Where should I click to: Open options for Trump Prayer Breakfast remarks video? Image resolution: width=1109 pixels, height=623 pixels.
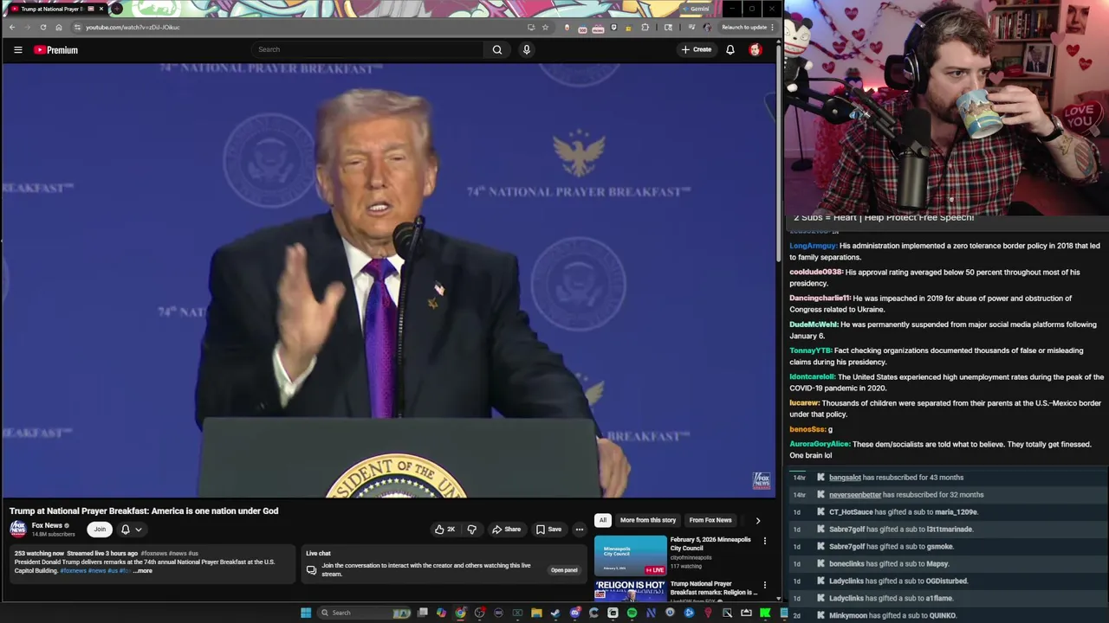tap(764, 586)
